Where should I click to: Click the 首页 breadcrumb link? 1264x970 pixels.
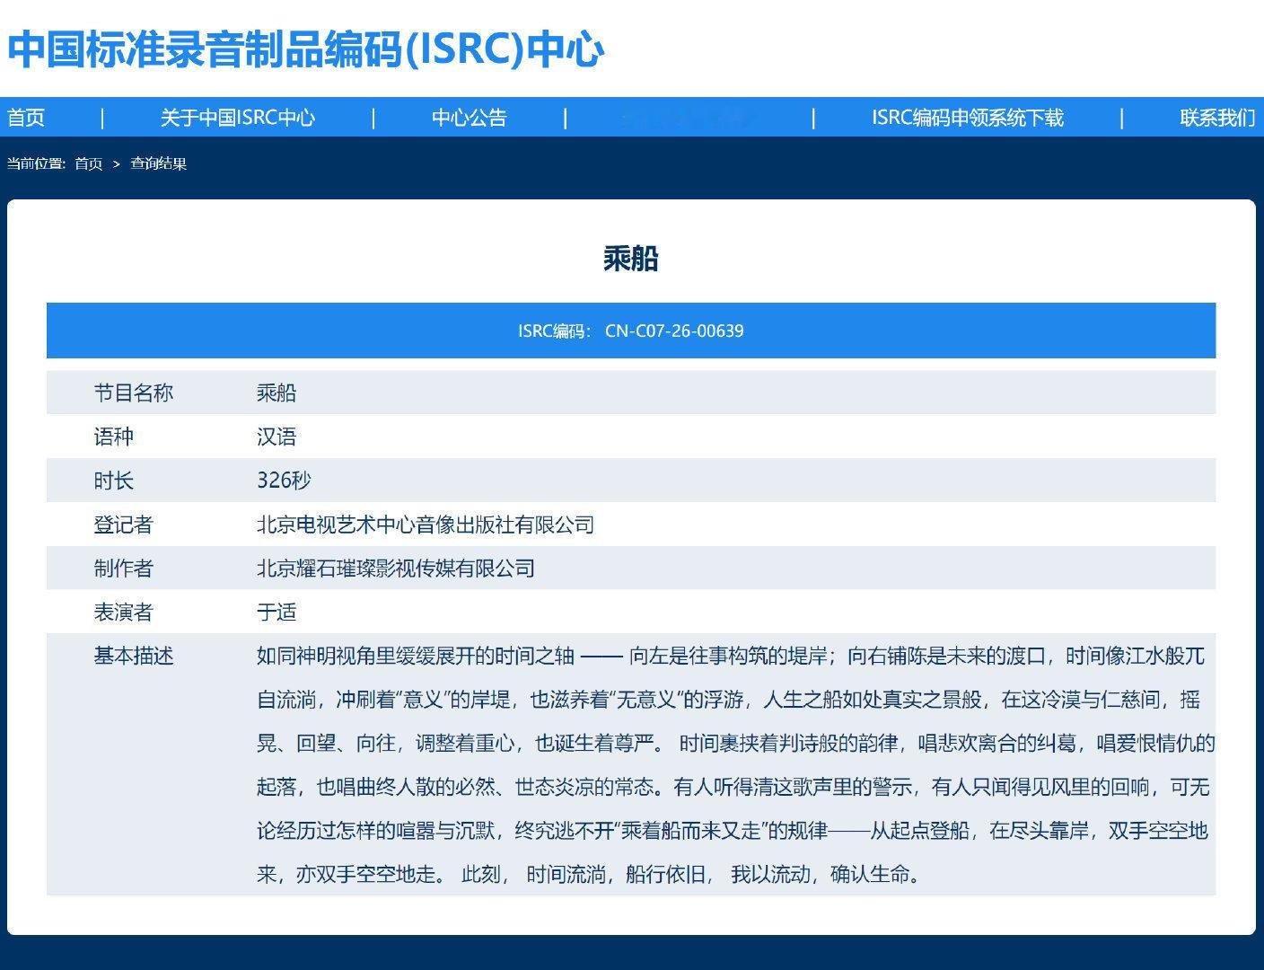click(88, 163)
